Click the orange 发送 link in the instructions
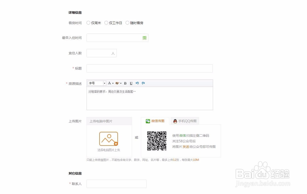307x194 pixels. 185,147
